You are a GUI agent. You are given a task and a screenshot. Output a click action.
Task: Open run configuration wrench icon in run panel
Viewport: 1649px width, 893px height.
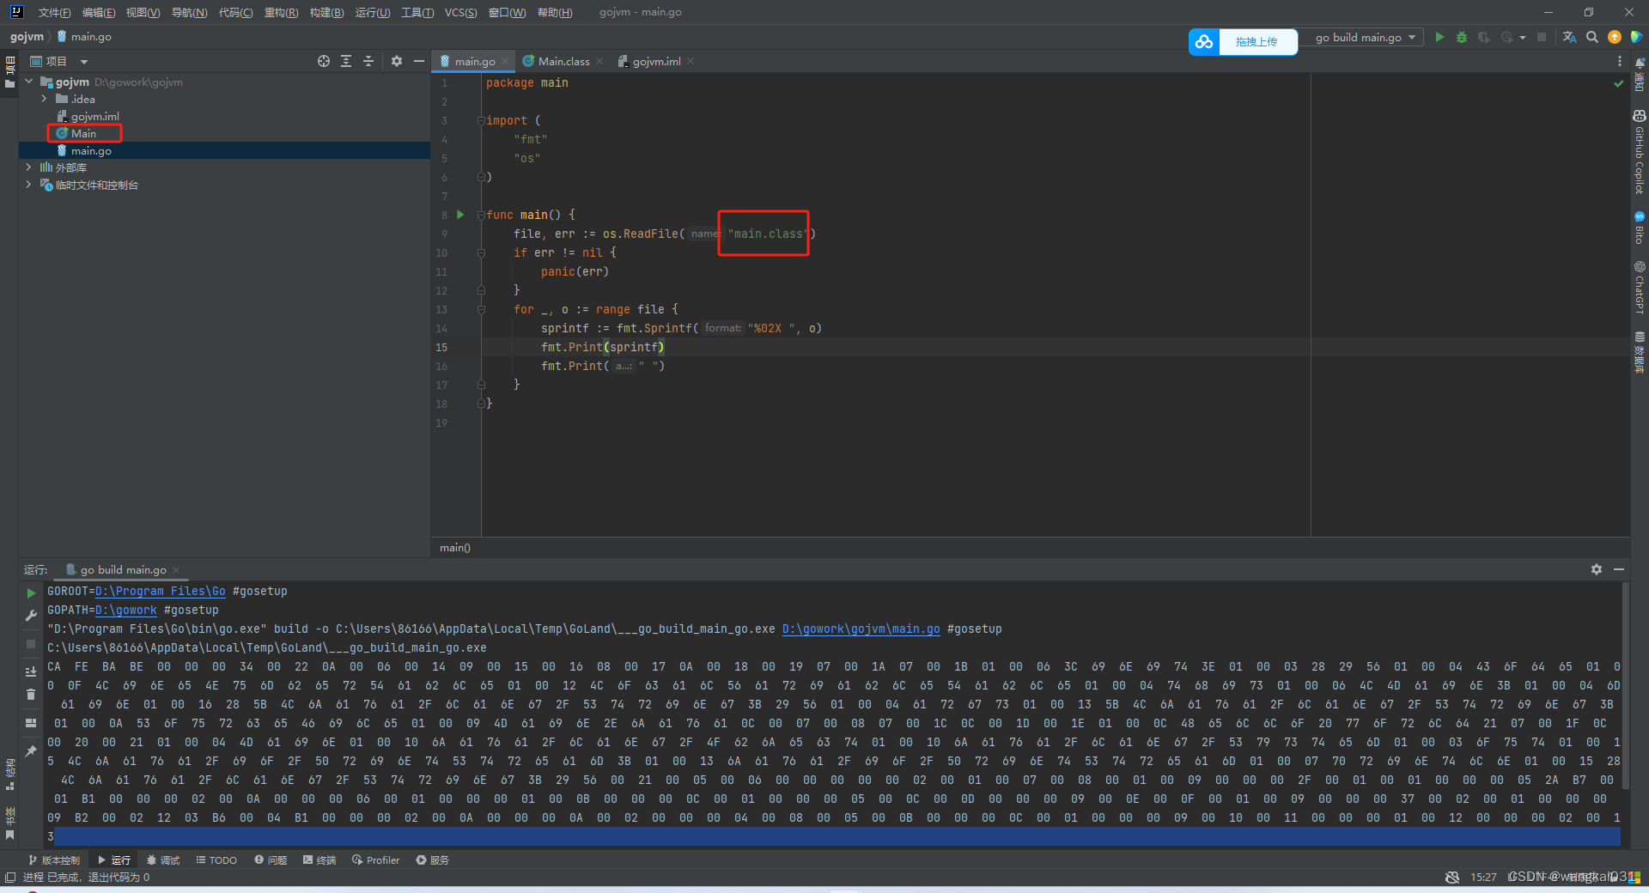pos(31,616)
